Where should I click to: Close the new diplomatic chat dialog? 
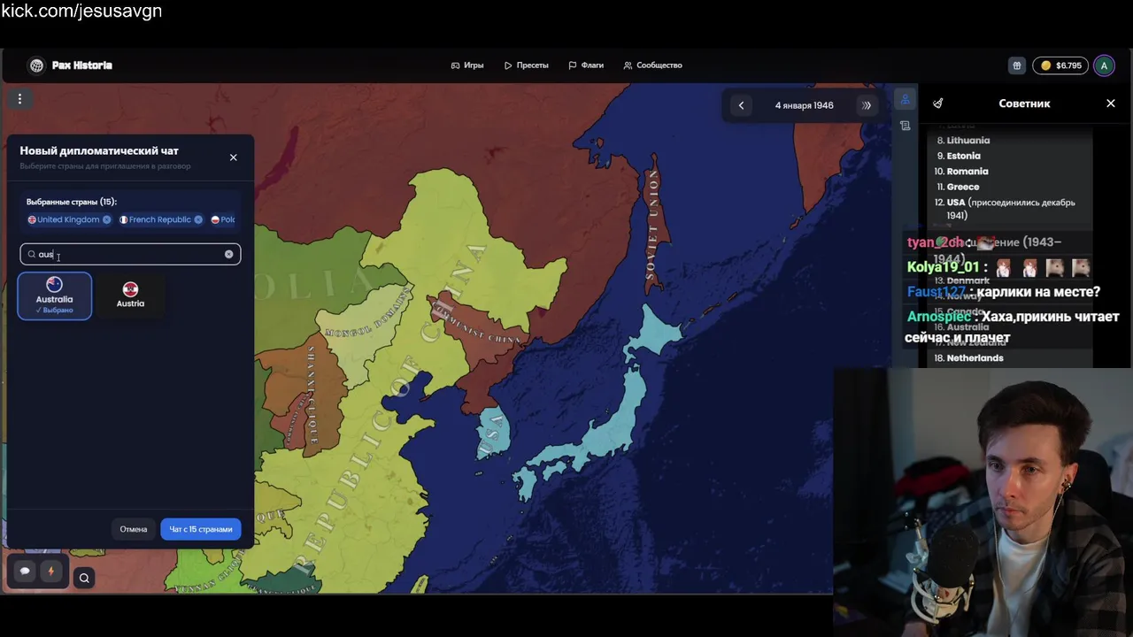tap(234, 157)
